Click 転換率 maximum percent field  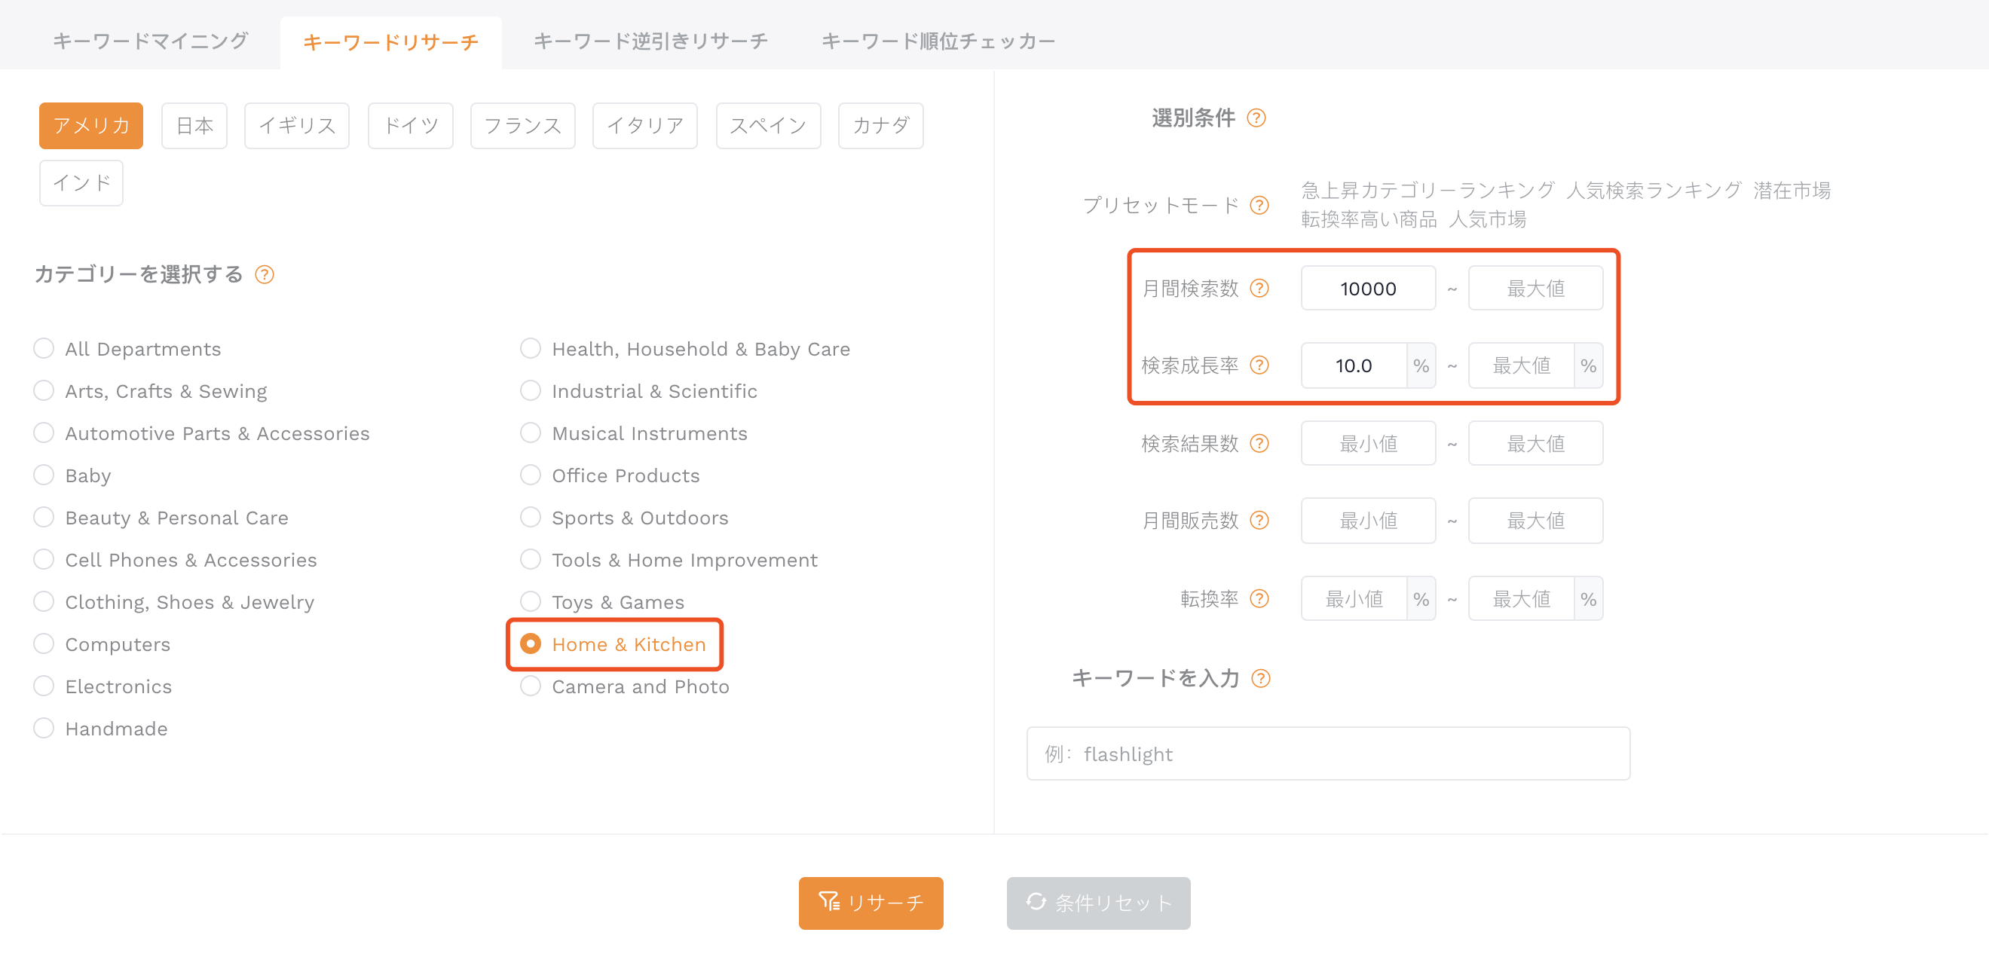(1521, 599)
